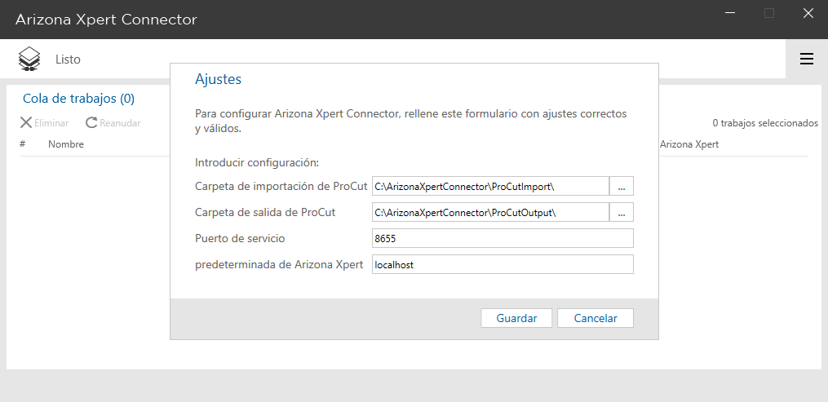Click the predeterminada de Arizona Xpert label

(279, 265)
